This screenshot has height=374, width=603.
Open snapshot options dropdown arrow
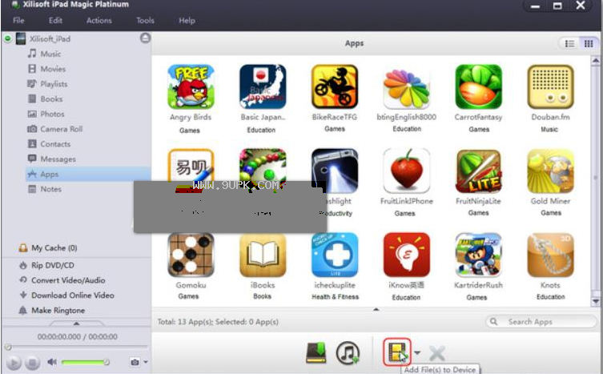click(146, 362)
